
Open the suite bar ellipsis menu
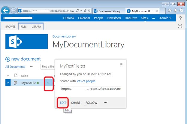pos(153,18)
